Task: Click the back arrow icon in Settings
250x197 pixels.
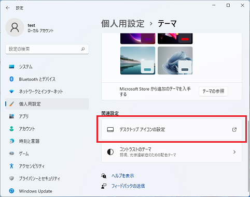Action: pyautogui.click(x=8, y=8)
